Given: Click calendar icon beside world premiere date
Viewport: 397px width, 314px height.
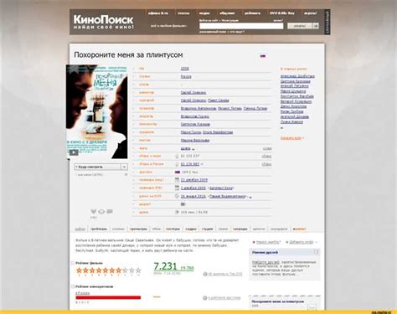Looking at the screenshot, I should (177, 180).
